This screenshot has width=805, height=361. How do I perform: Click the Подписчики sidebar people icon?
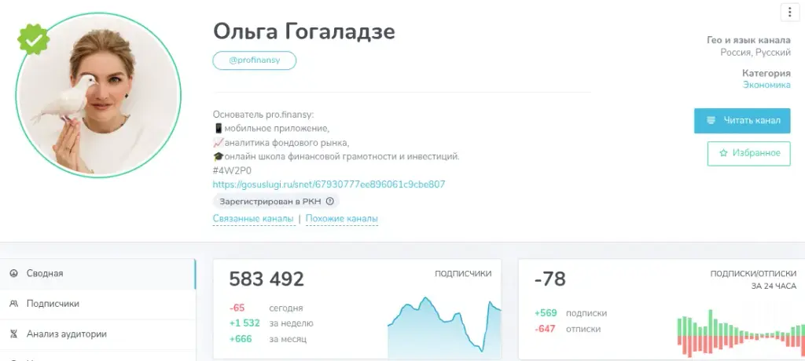pos(14,304)
